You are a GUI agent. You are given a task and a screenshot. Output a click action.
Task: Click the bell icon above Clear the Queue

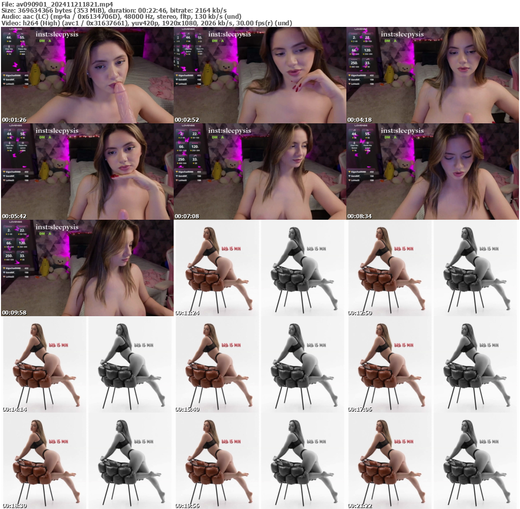pos(9,46)
